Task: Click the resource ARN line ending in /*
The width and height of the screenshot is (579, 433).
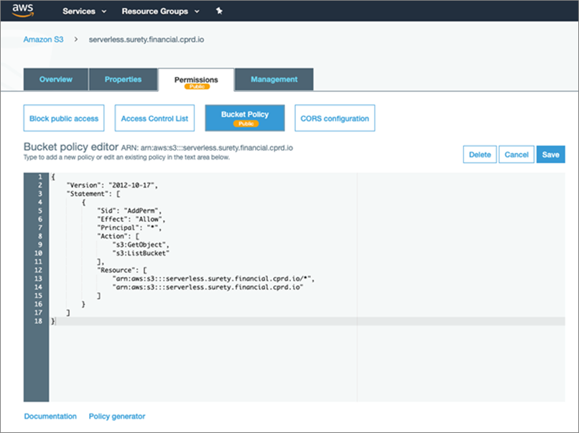Action: point(213,279)
